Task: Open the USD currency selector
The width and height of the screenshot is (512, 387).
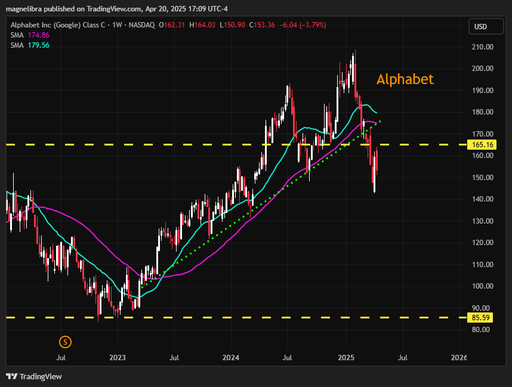Action: coord(486,26)
